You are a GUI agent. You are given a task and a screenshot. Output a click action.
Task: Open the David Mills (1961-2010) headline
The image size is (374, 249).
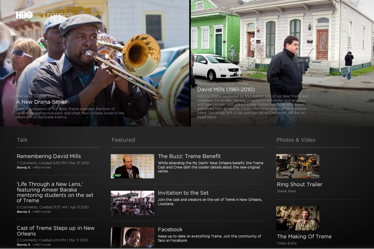[226, 90]
